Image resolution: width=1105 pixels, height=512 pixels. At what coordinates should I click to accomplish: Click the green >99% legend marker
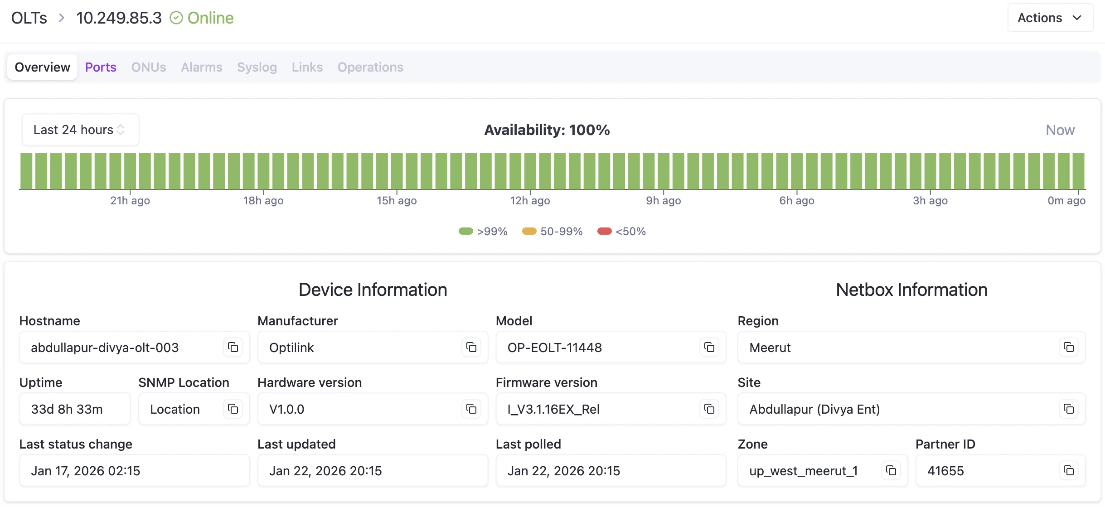click(466, 231)
